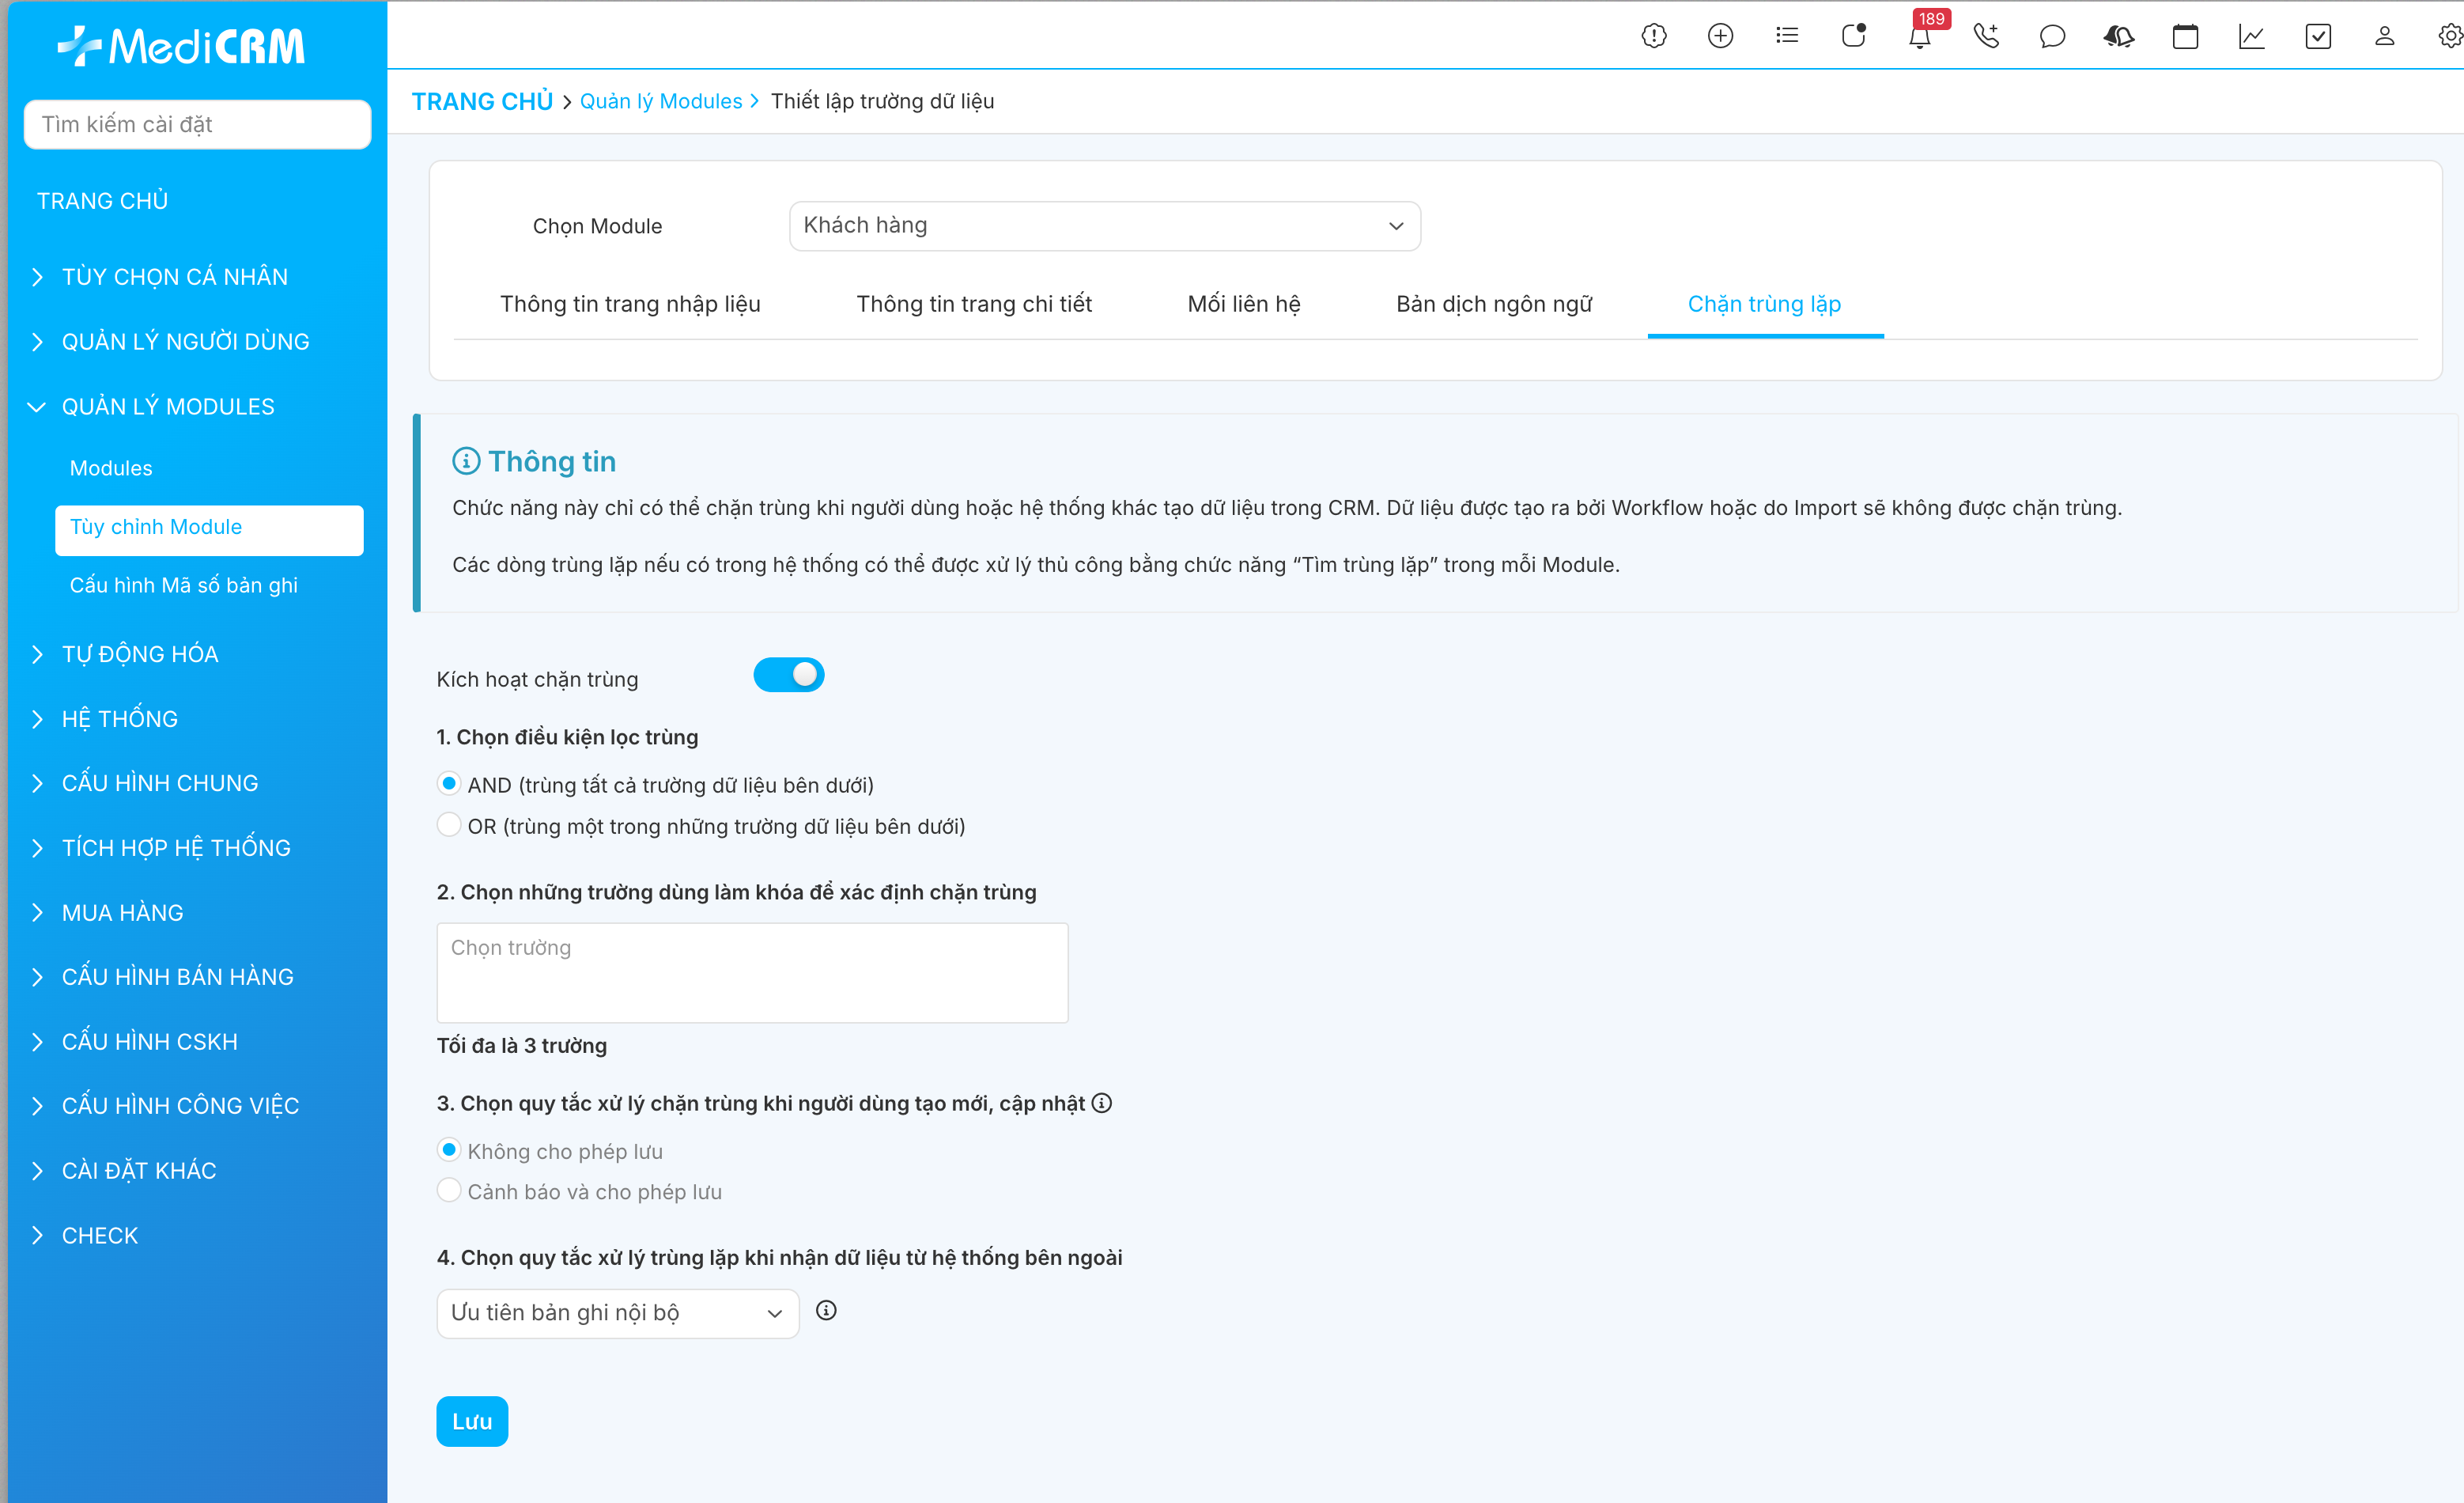
Task: Follow the Quản lý Modules breadcrumb link
Action: pyautogui.click(x=660, y=101)
